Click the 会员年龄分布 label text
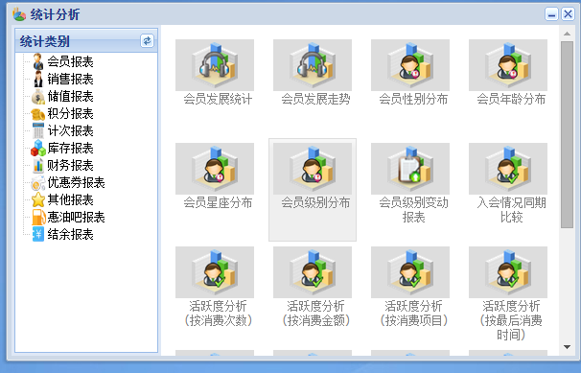 pyautogui.click(x=511, y=100)
